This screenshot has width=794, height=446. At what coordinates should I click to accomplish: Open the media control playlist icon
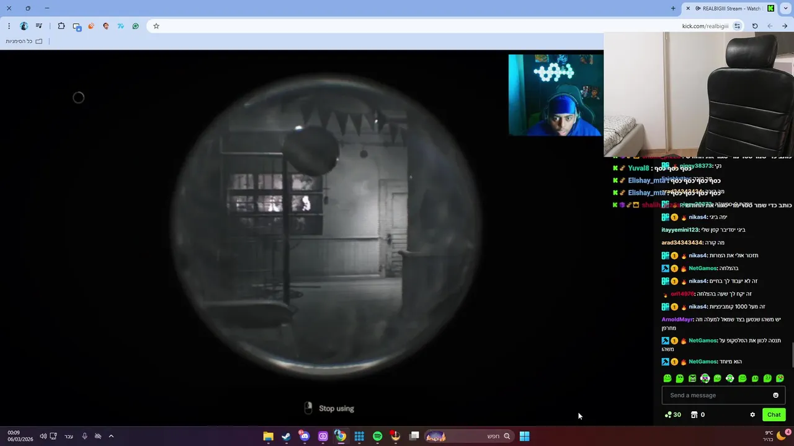coord(39,26)
